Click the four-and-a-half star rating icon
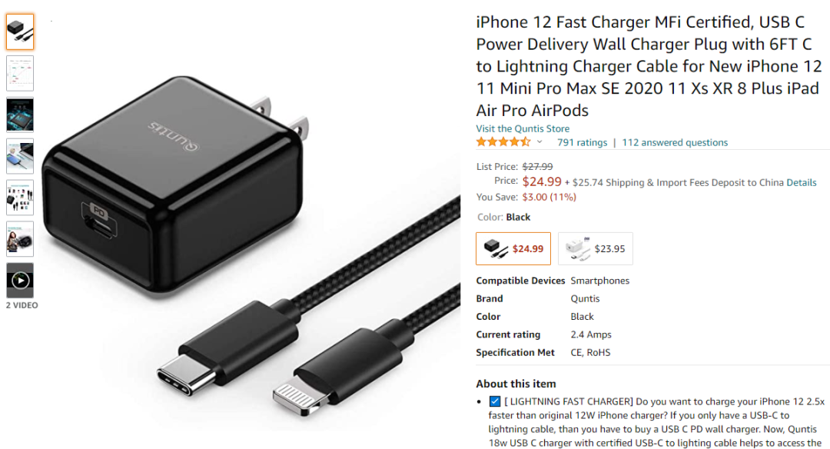Image resolution: width=830 pixels, height=449 pixels. tap(503, 142)
